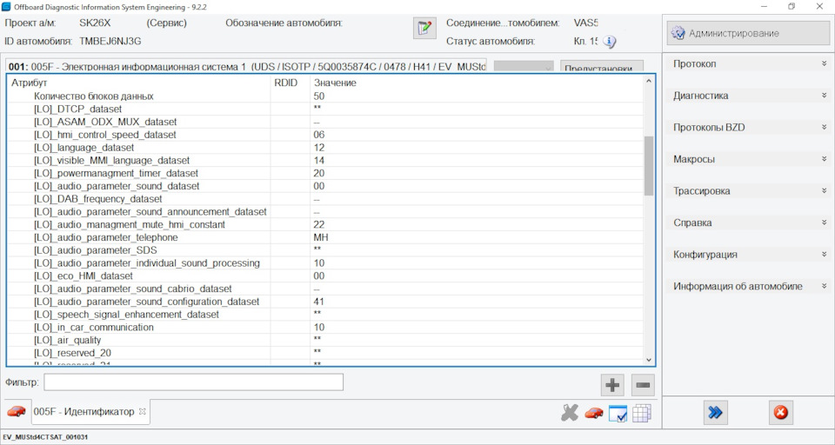This screenshot has height=445, width=835.
Task: Select [LO]_audio_managment_mute_hmi_constant row
Action: coord(325,224)
